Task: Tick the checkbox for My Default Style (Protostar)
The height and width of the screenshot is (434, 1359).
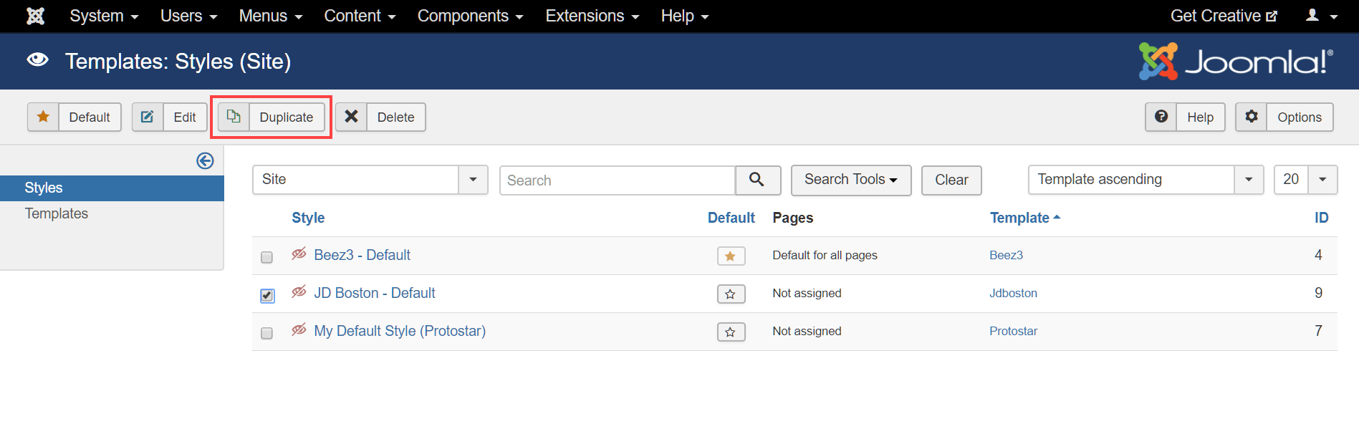Action: coord(266,333)
